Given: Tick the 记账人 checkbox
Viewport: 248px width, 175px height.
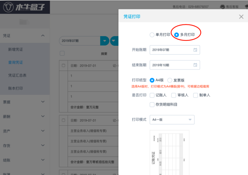Looking at the screenshot, I should [152, 95].
